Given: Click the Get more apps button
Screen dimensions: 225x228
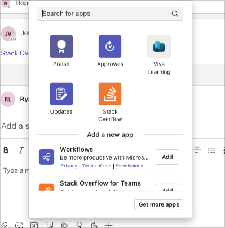Looking at the screenshot, I should pyautogui.click(x=158, y=205).
